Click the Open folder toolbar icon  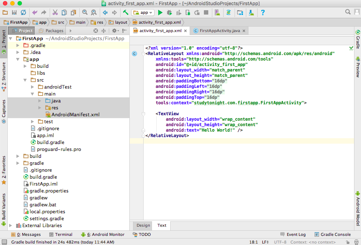click(x=5, y=12)
